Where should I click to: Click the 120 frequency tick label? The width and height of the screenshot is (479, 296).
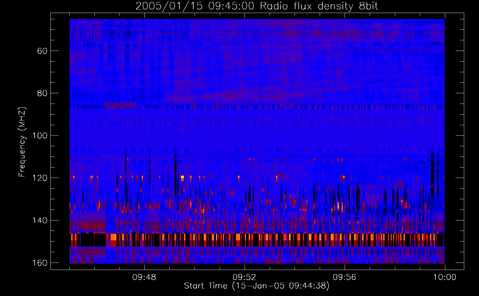(x=40, y=178)
